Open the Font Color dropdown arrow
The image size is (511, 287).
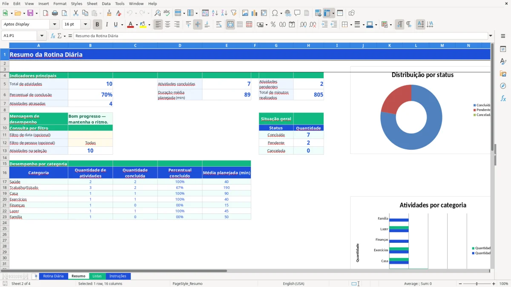[x=136, y=25]
